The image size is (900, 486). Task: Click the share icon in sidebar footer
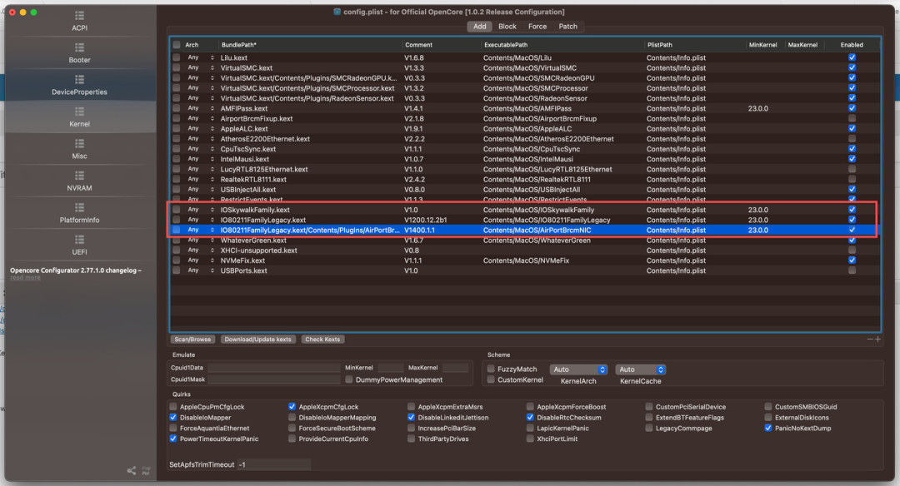point(132,470)
